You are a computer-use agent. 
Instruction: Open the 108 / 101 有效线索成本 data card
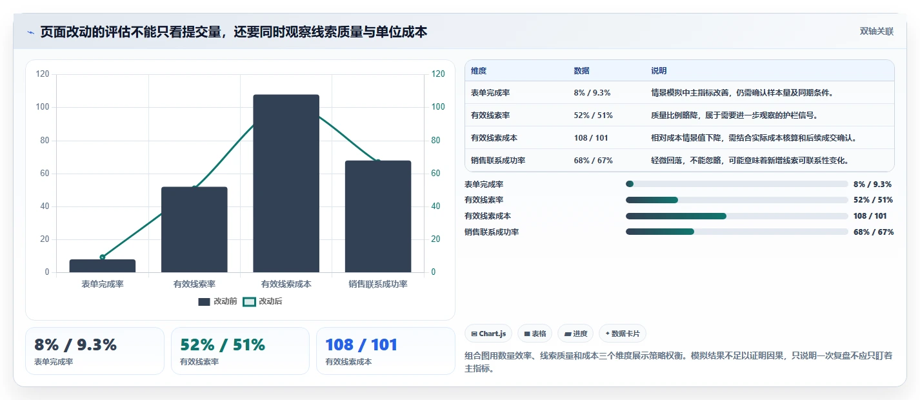click(386, 351)
